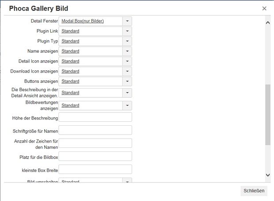Image resolution: width=274 pixels, height=201 pixels.
Task: Click the vertical scrollbar thumb
Action: 267,115
